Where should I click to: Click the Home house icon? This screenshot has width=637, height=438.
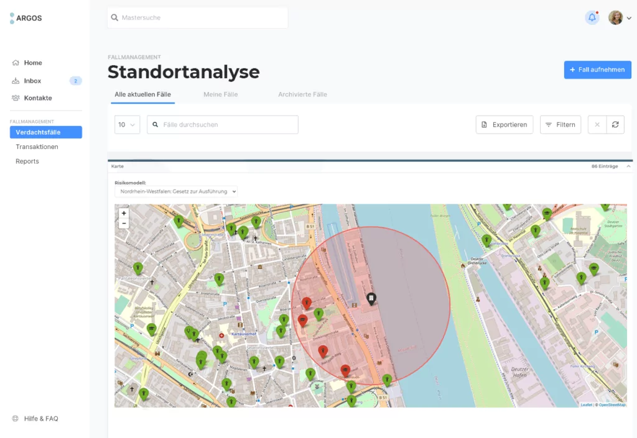tap(16, 63)
